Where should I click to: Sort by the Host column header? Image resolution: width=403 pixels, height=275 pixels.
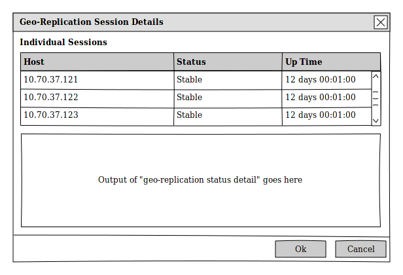point(97,62)
